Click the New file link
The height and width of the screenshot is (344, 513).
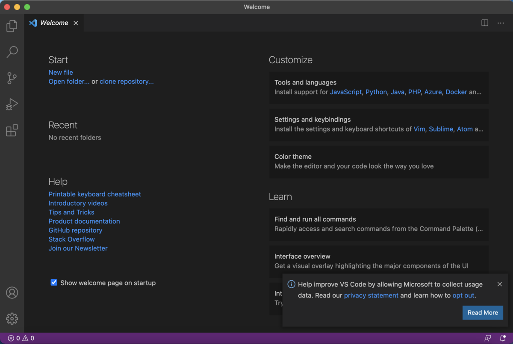[61, 73]
